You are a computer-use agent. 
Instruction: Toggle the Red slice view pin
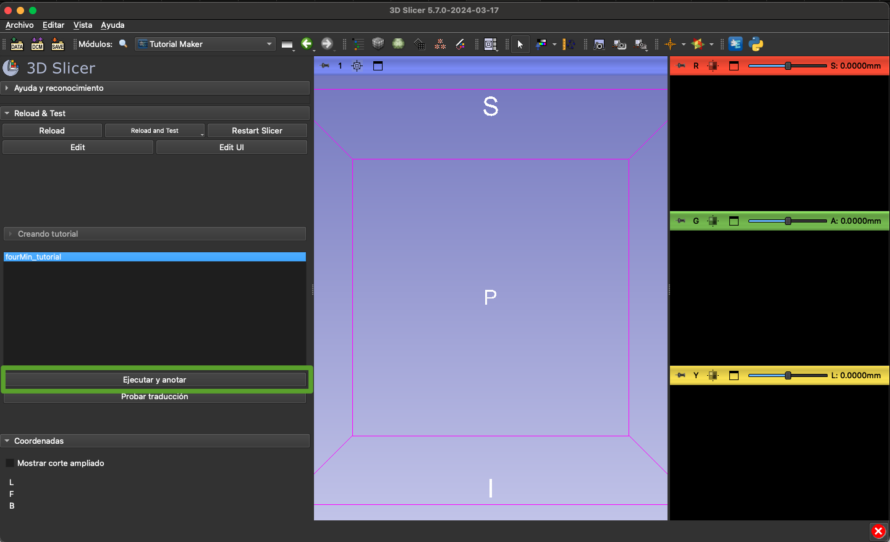pos(681,66)
